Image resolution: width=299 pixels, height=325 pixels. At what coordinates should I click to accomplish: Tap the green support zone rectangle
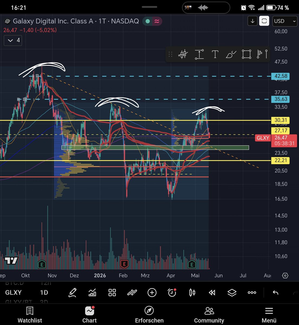tap(155, 148)
